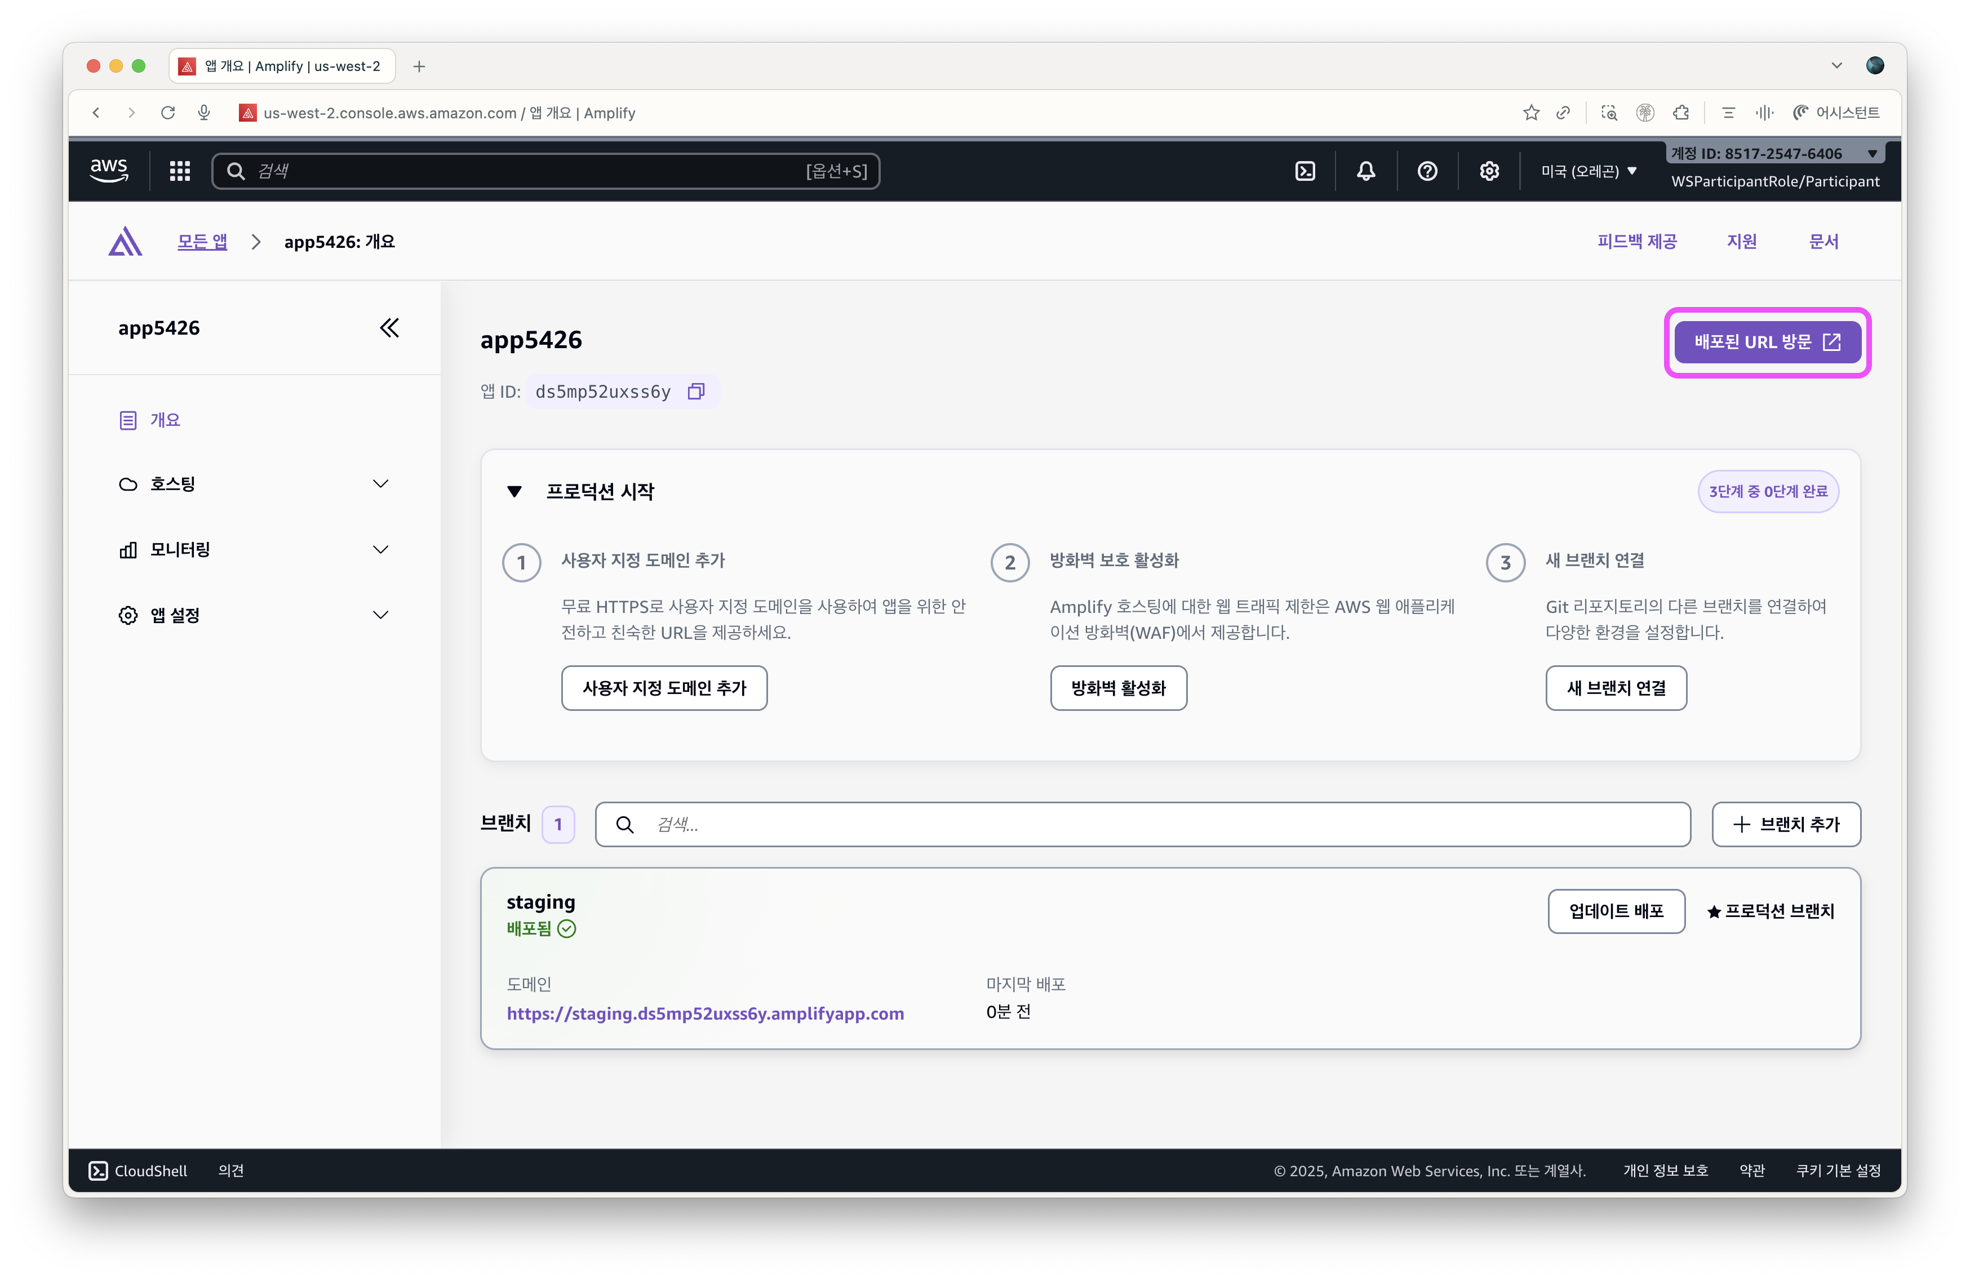Focus the AWS console 검색 field
Image resolution: width=1970 pixels, height=1281 pixels.
[545, 171]
